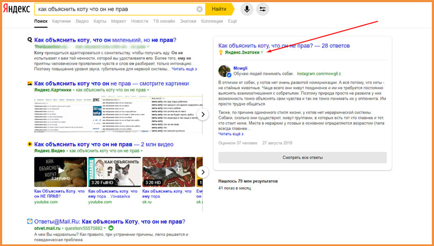
Task: Click 'Нашлось 79 млн результатов' text
Action: (x=248, y=181)
